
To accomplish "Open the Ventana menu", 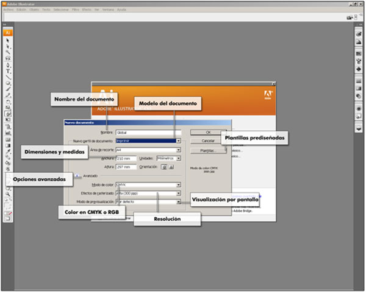I will pos(108,10).
